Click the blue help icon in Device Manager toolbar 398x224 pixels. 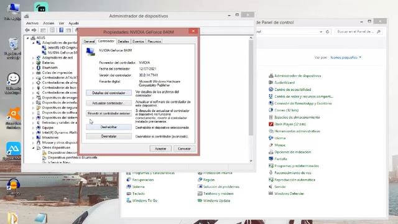pyautogui.click(x=61, y=30)
